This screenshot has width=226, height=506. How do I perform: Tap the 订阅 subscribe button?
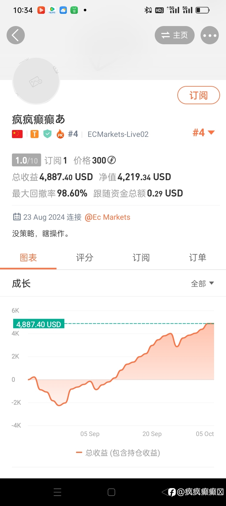point(199,95)
